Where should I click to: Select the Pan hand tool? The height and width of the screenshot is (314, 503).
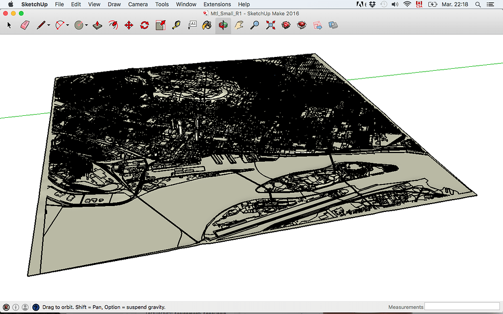coord(239,25)
